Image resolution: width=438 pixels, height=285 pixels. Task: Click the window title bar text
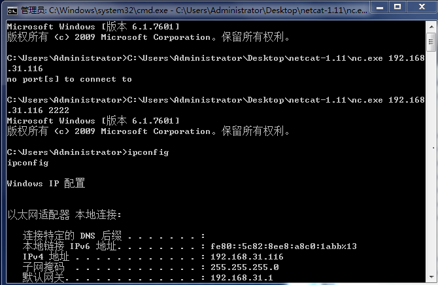coord(183,9)
